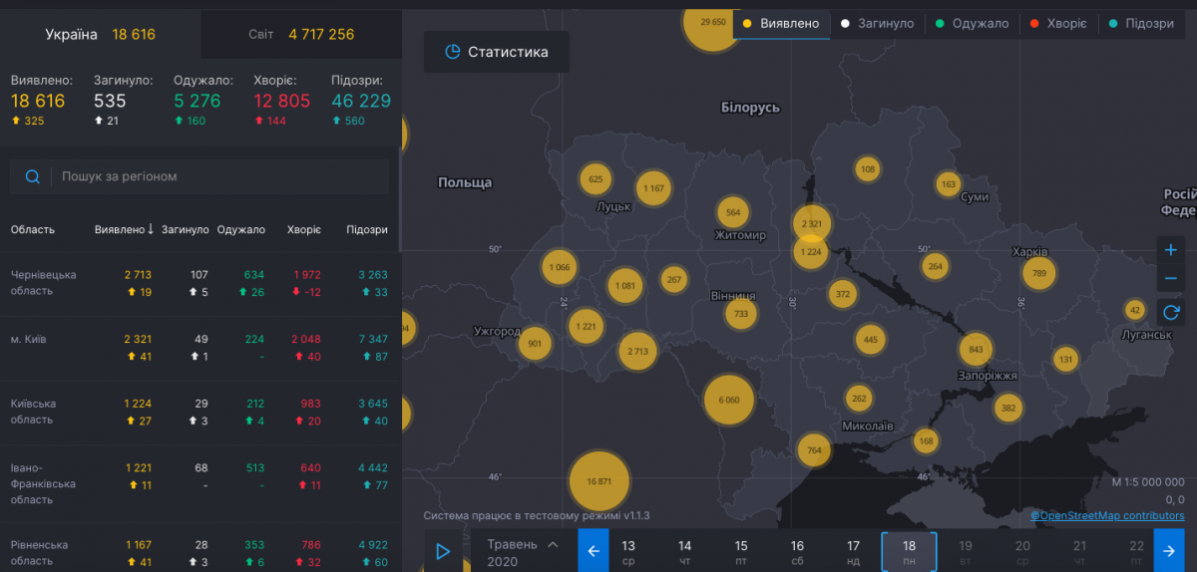Click the 1 066 map bubble
The width and height of the screenshot is (1197, 572).
point(560,267)
